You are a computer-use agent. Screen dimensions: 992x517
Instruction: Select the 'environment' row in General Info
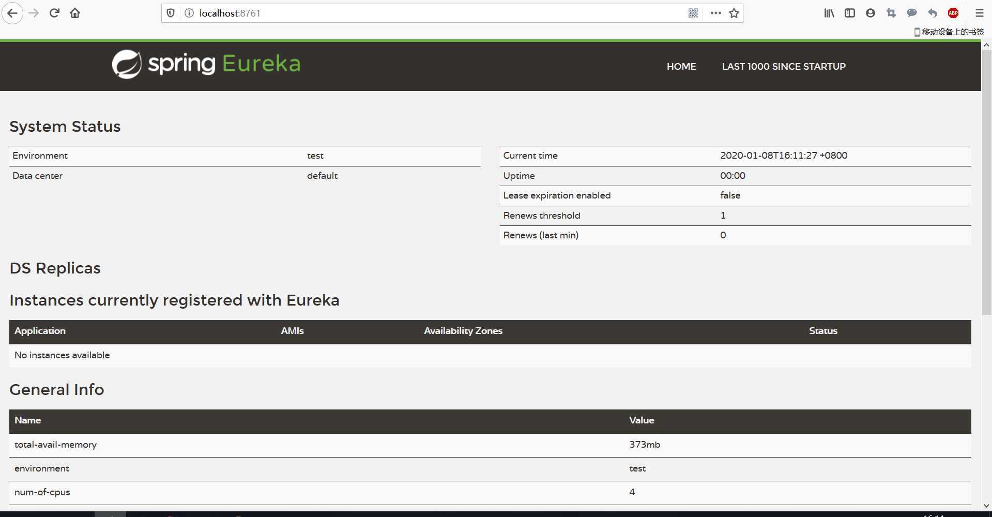[490, 469]
